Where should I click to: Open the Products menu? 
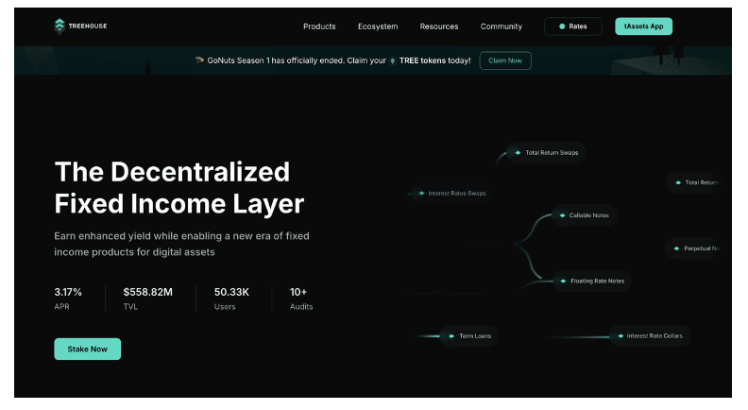(x=319, y=26)
